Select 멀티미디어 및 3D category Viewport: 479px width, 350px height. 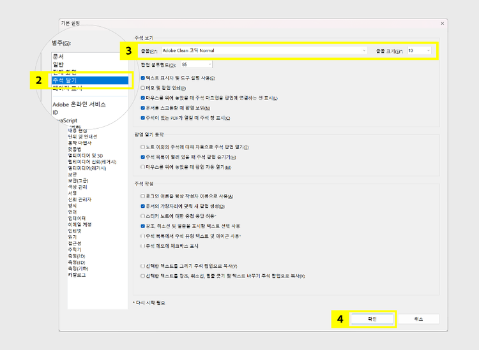(85, 156)
